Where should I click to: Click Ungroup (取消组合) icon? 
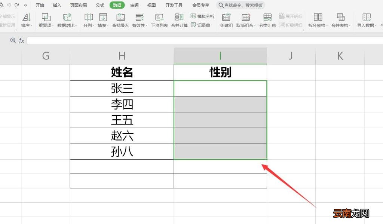[246, 17]
